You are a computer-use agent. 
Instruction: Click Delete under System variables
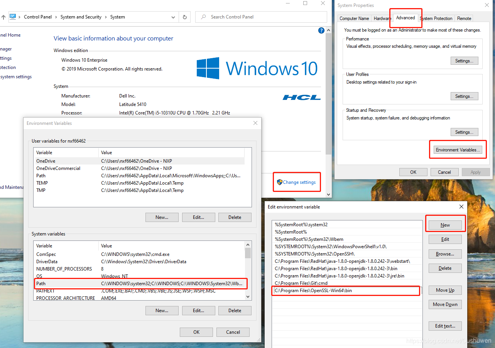[x=235, y=311]
